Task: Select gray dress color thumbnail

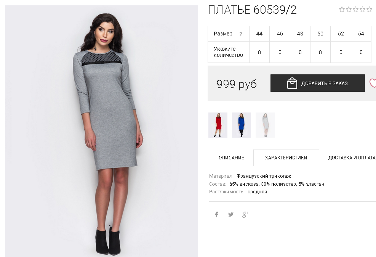Action: click(x=265, y=125)
